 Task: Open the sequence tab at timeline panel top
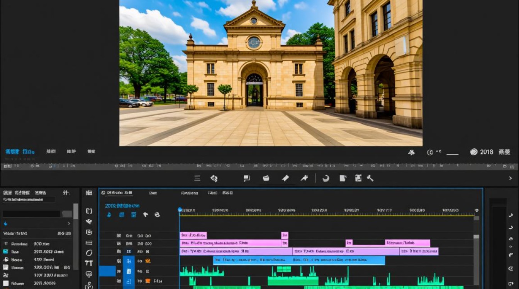(x=120, y=193)
